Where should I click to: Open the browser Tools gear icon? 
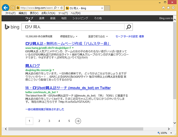(x=173, y=8)
